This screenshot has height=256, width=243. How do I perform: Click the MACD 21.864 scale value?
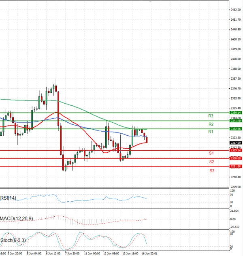click(234, 211)
